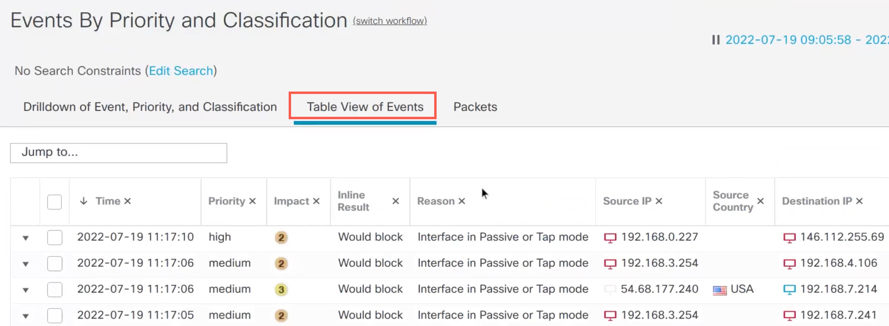Image resolution: width=889 pixels, height=326 pixels.
Task: Check the event from source 54.68.177.240
Action: point(55,290)
